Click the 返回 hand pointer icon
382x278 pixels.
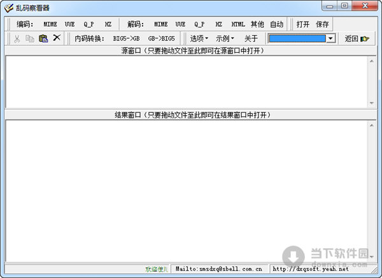pyautogui.click(x=365, y=38)
